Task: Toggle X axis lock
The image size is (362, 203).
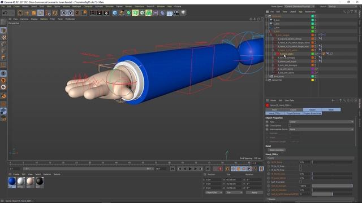Action: pyautogui.click(x=64, y=13)
